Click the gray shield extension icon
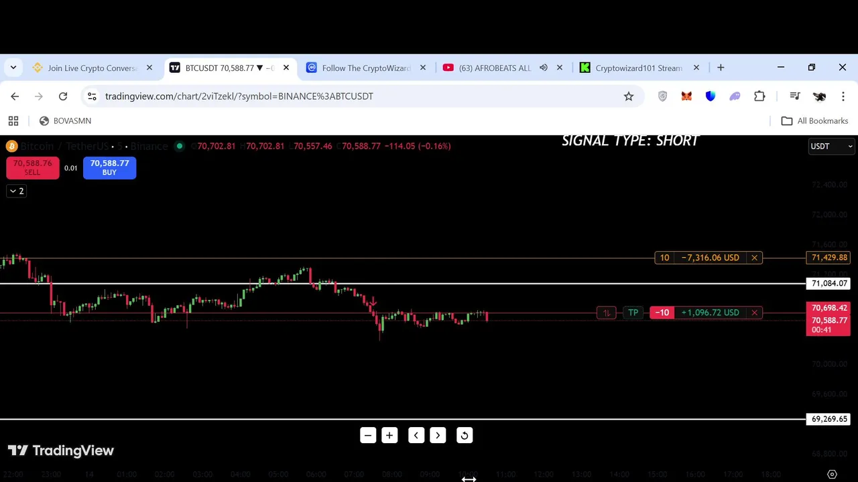The width and height of the screenshot is (858, 482). (x=663, y=96)
